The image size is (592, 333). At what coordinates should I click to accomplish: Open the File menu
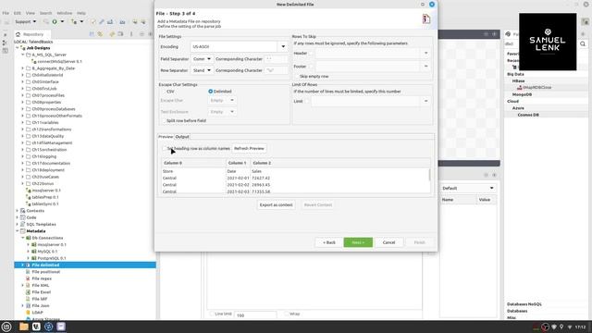click(x=6, y=13)
